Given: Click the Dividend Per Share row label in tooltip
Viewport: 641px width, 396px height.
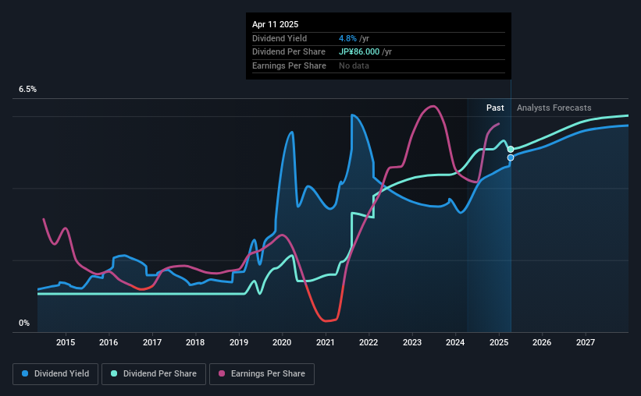Looking at the screenshot, I should coord(289,52).
